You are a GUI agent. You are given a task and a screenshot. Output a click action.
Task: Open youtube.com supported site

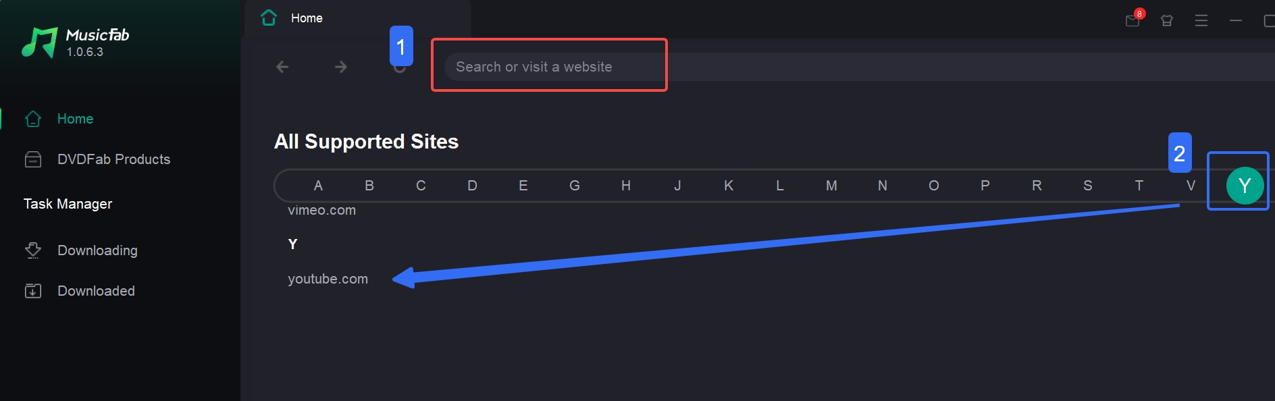click(x=328, y=278)
